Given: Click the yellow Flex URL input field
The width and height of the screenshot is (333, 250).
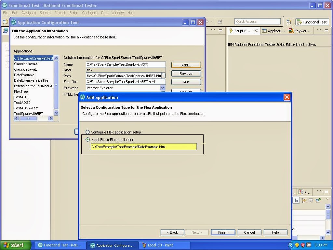Looking at the screenshot, I should click(143, 147).
